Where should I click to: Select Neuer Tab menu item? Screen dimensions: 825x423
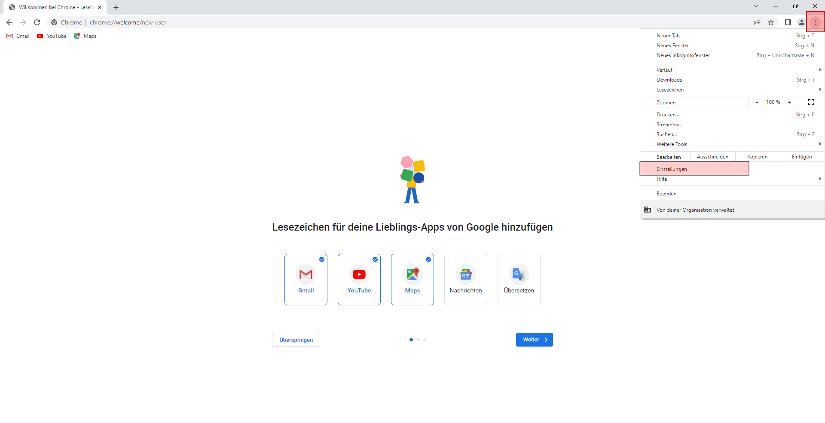[x=732, y=36]
